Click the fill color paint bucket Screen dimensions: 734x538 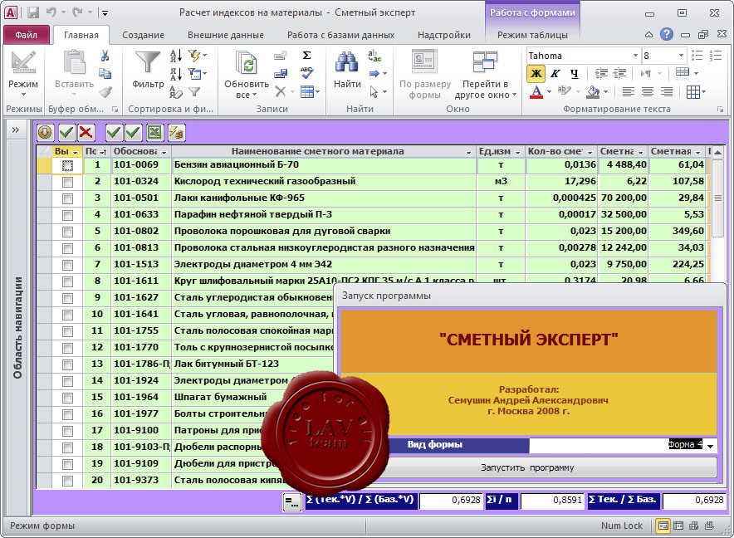point(593,92)
